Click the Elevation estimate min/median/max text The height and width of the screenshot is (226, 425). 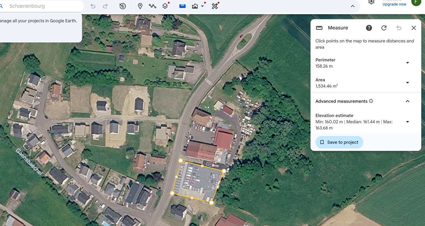point(354,125)
